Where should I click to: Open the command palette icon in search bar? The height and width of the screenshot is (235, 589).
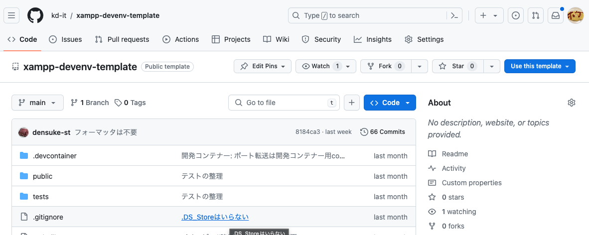(x=454, y=15)
